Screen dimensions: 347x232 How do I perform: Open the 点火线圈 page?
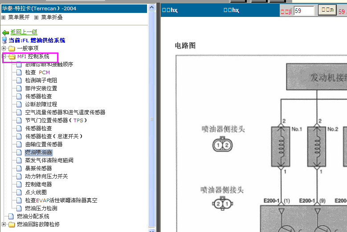point(36,192)
